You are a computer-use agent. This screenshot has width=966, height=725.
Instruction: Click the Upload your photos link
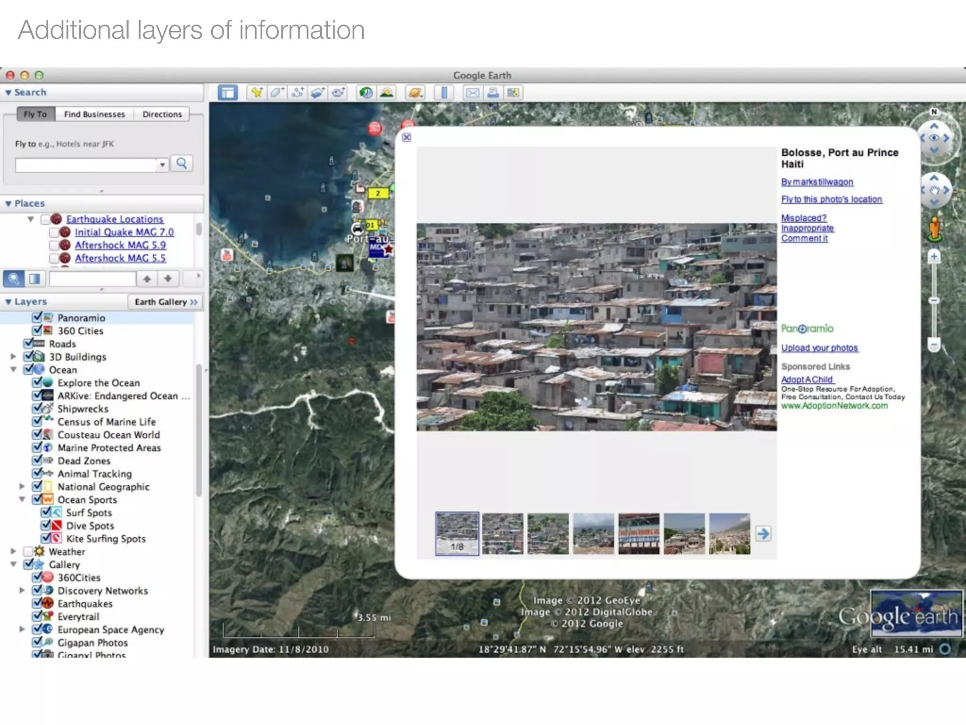tap(819, 348)
